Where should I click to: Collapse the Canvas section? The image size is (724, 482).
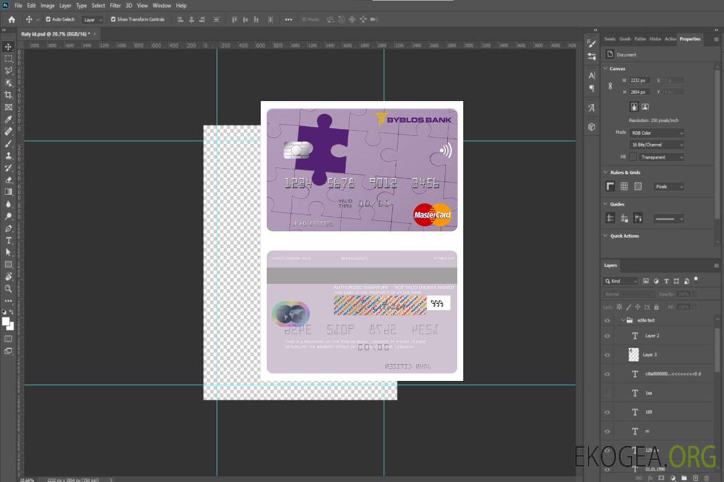click(x=605, y=68)
